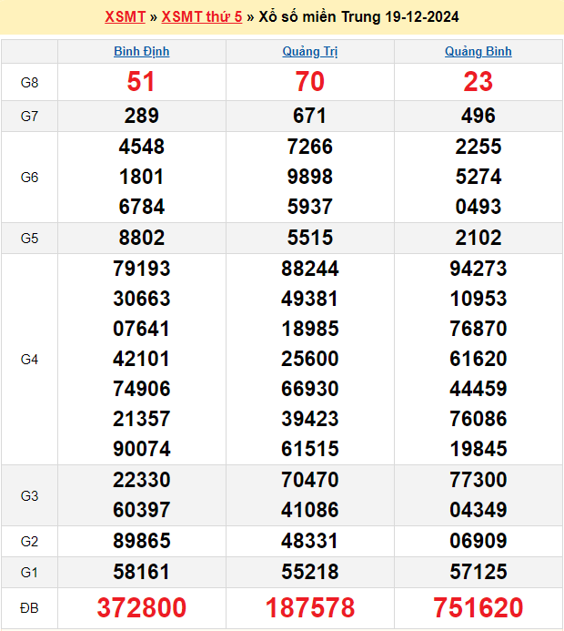The width and height of the screenshot is (564, 631).
Task: Select G1 number 55218 in Quảng Trị
Action: [309, 572]
